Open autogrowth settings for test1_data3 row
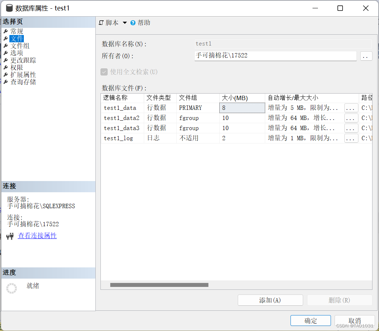The image size is (379, 331). tap(351, 128)
